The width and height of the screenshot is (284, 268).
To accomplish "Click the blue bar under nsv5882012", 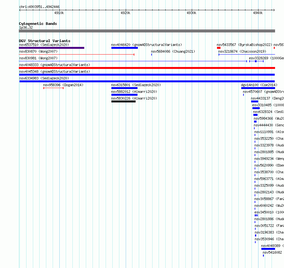I will (x=124, y=95).
